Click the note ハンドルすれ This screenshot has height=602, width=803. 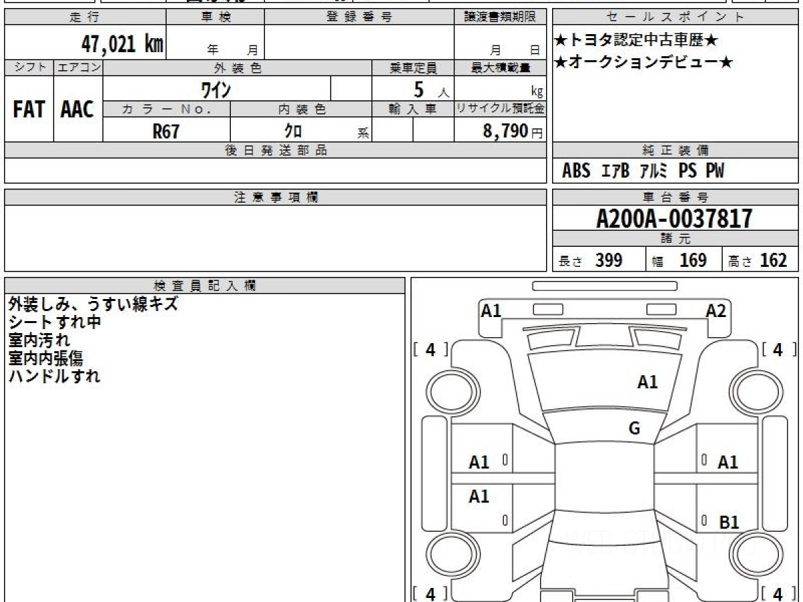tap(54, 376)
